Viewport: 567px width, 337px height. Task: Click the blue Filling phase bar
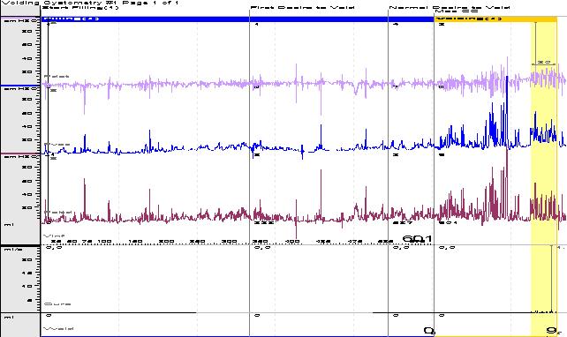coord(238,19)
